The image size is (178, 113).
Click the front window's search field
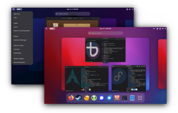[106, 33]
